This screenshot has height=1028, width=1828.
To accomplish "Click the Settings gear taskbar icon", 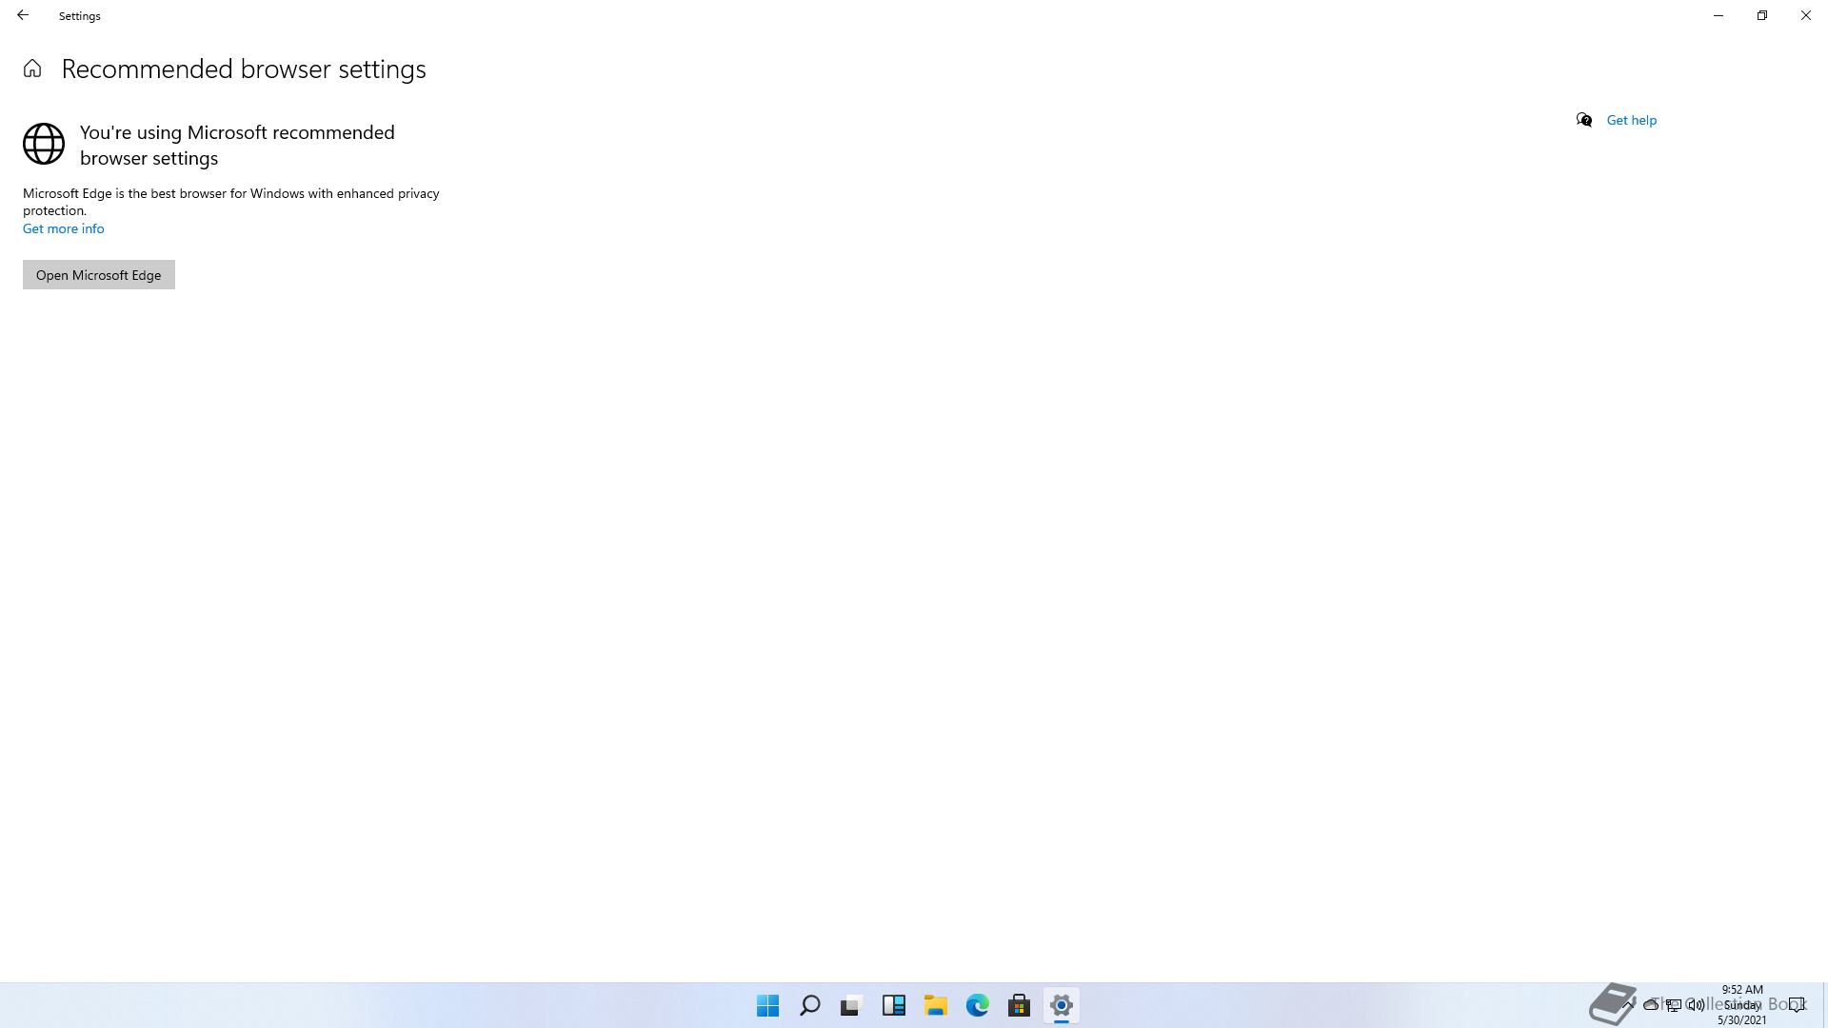I will point(1062,1005).
